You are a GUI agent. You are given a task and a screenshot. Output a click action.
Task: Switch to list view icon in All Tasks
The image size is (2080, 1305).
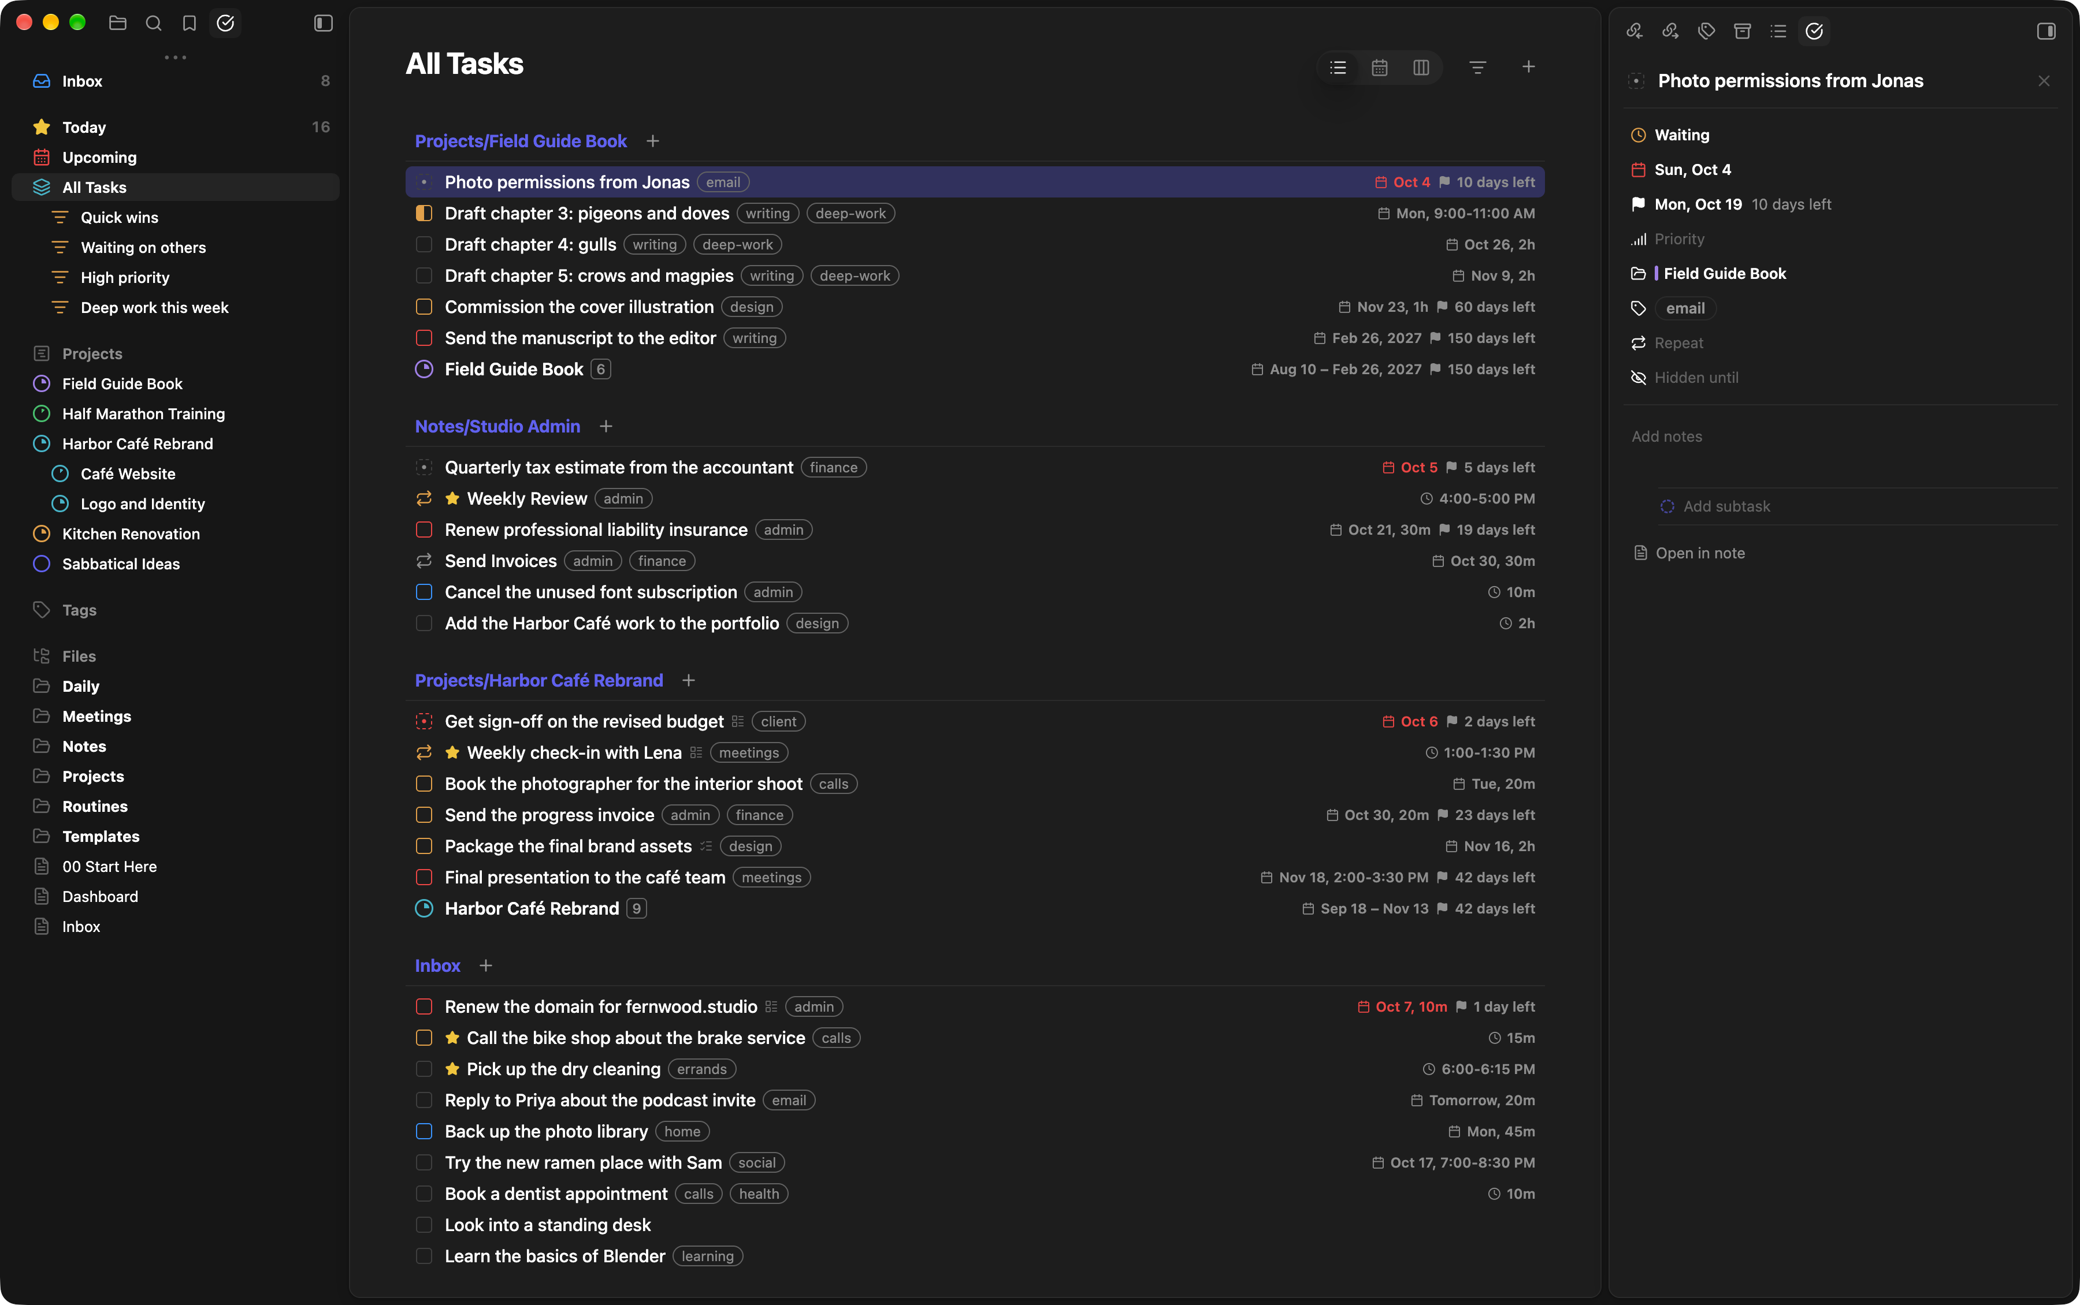tap(1338, 68)
